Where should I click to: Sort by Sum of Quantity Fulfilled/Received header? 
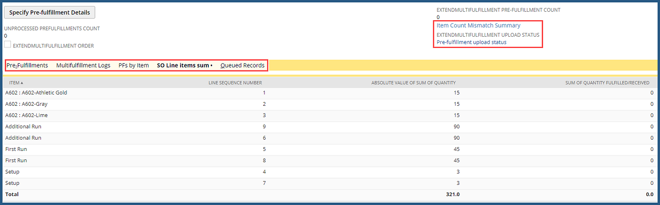pyautogui.click(x=607, y=82)
